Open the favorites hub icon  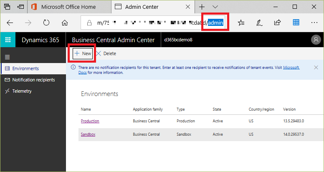(241, 23)
